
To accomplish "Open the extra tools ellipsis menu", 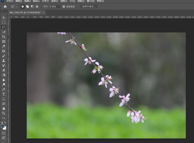I will point(4,118).
